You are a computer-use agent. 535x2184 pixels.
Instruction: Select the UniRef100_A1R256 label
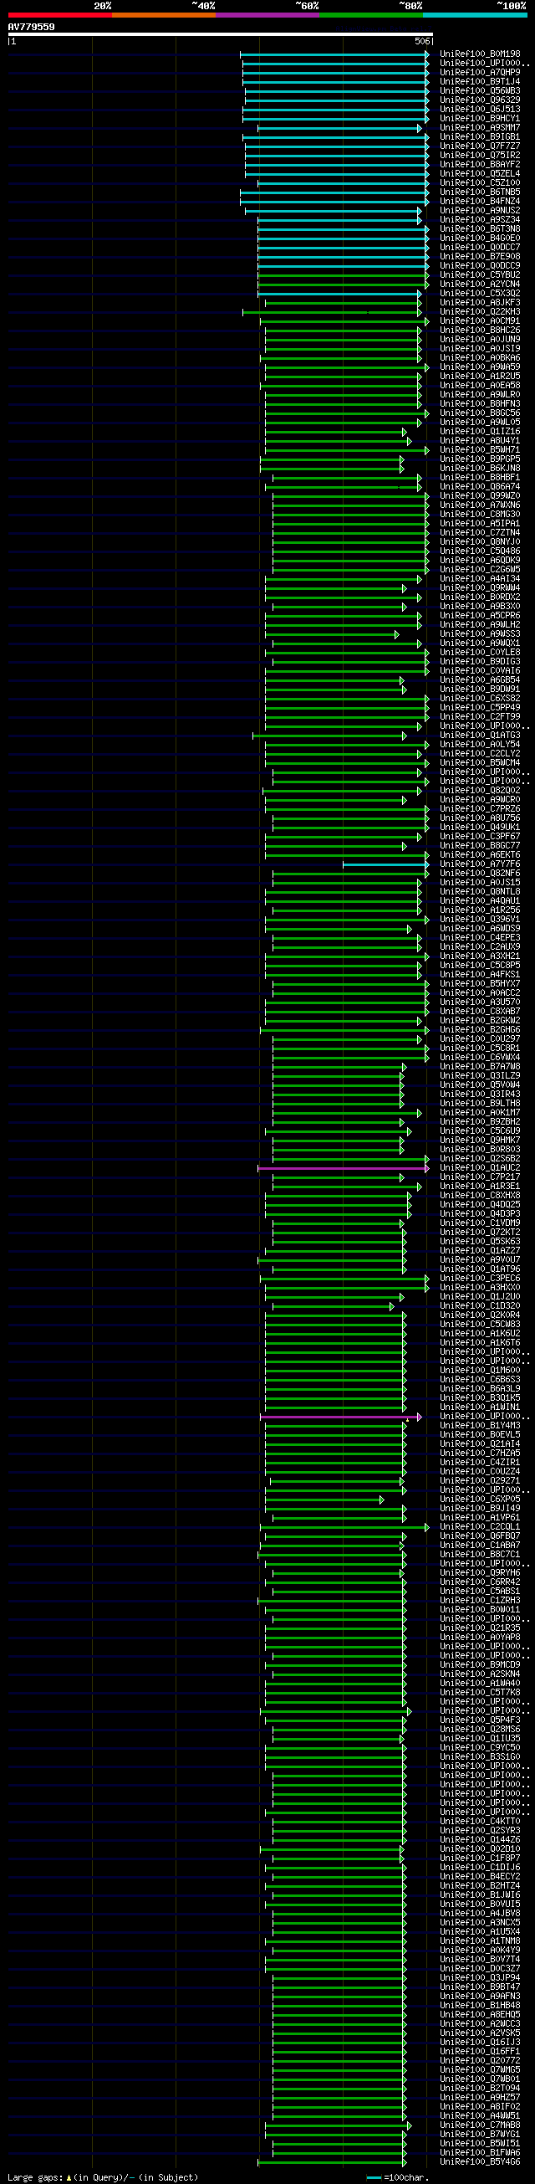coord(480,910)
